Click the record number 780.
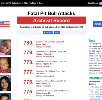102x100 pixels. point(29,43)
